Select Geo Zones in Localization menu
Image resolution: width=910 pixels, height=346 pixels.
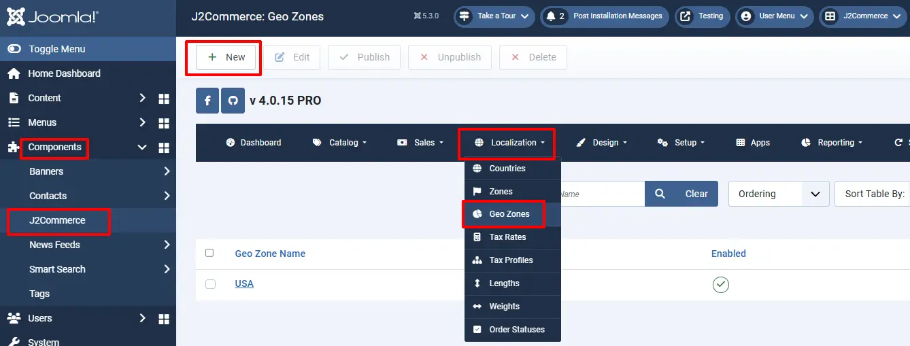coord(513,214)
